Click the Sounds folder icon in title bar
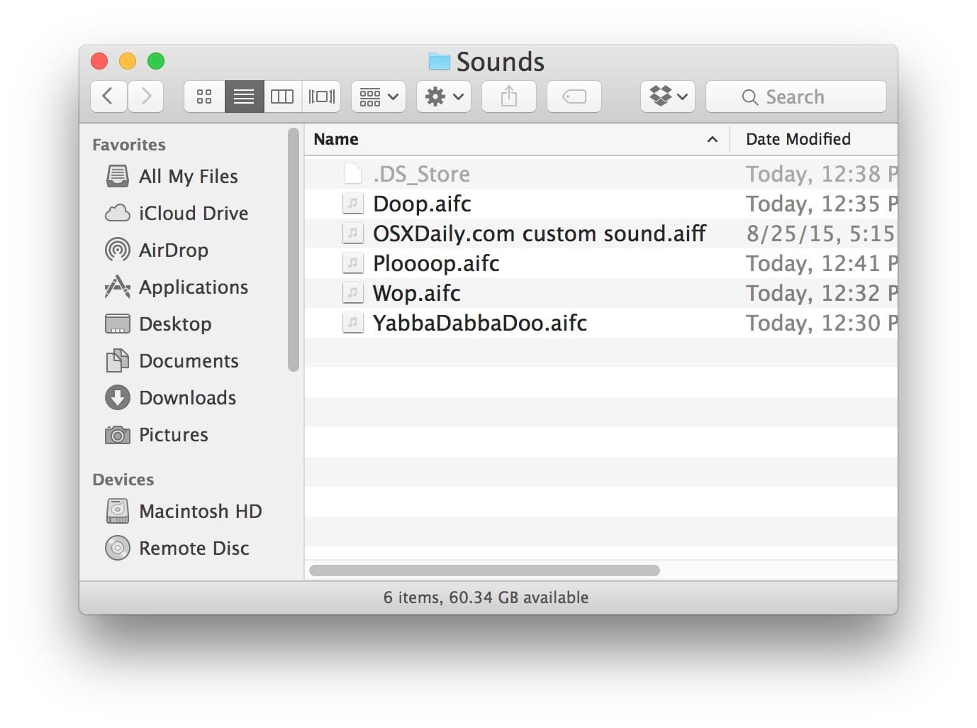This screenshot has width=977, height=728. pos(440,62)
